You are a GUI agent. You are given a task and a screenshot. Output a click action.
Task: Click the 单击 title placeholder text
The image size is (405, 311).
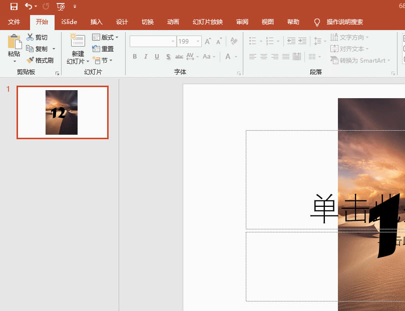(339, 208)
